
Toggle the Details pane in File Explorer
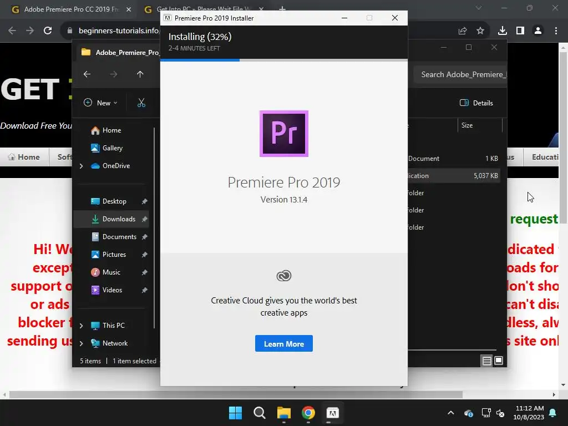click(476, 103)
